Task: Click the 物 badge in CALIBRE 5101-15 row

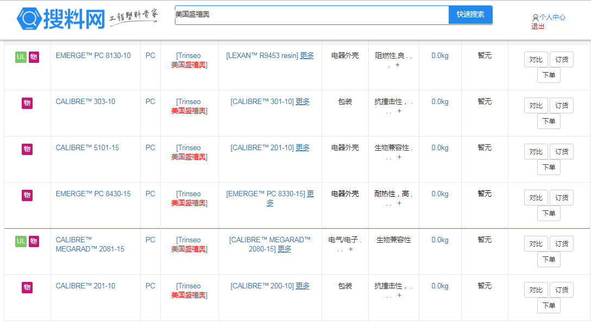Action: point(27,149)
